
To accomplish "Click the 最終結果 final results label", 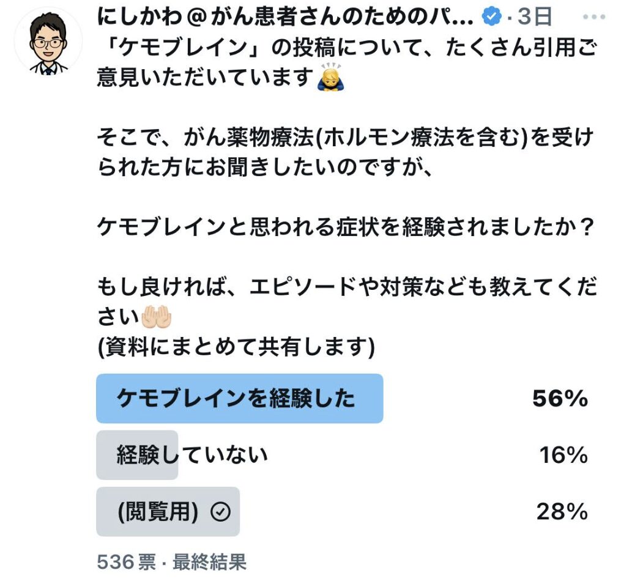I will [x=209, y=562].
